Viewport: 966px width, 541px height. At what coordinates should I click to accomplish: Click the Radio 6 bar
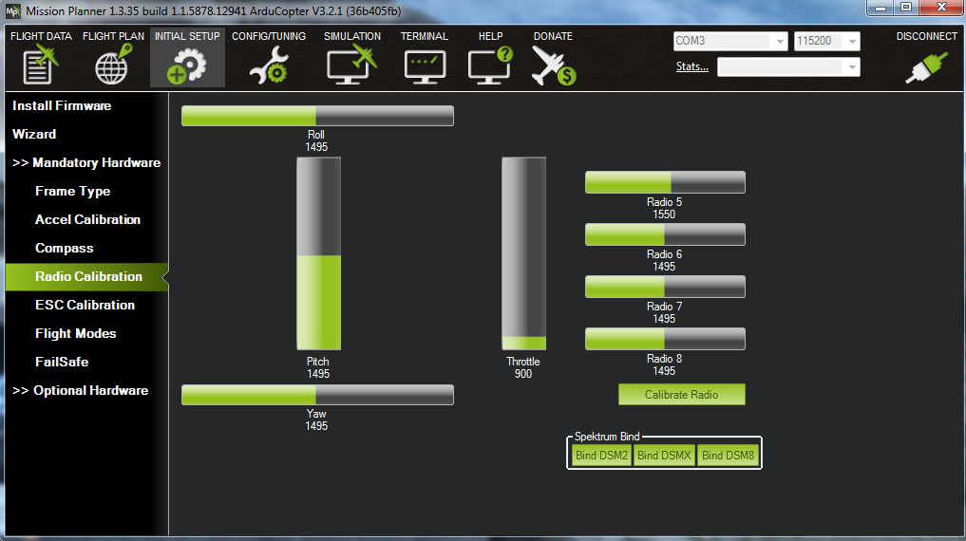tap(665, 234)
